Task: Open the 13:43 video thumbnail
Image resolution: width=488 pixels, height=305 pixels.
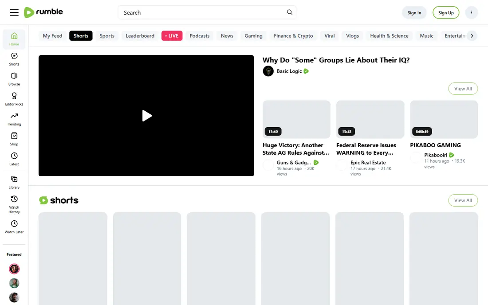Action: [370, 119]
